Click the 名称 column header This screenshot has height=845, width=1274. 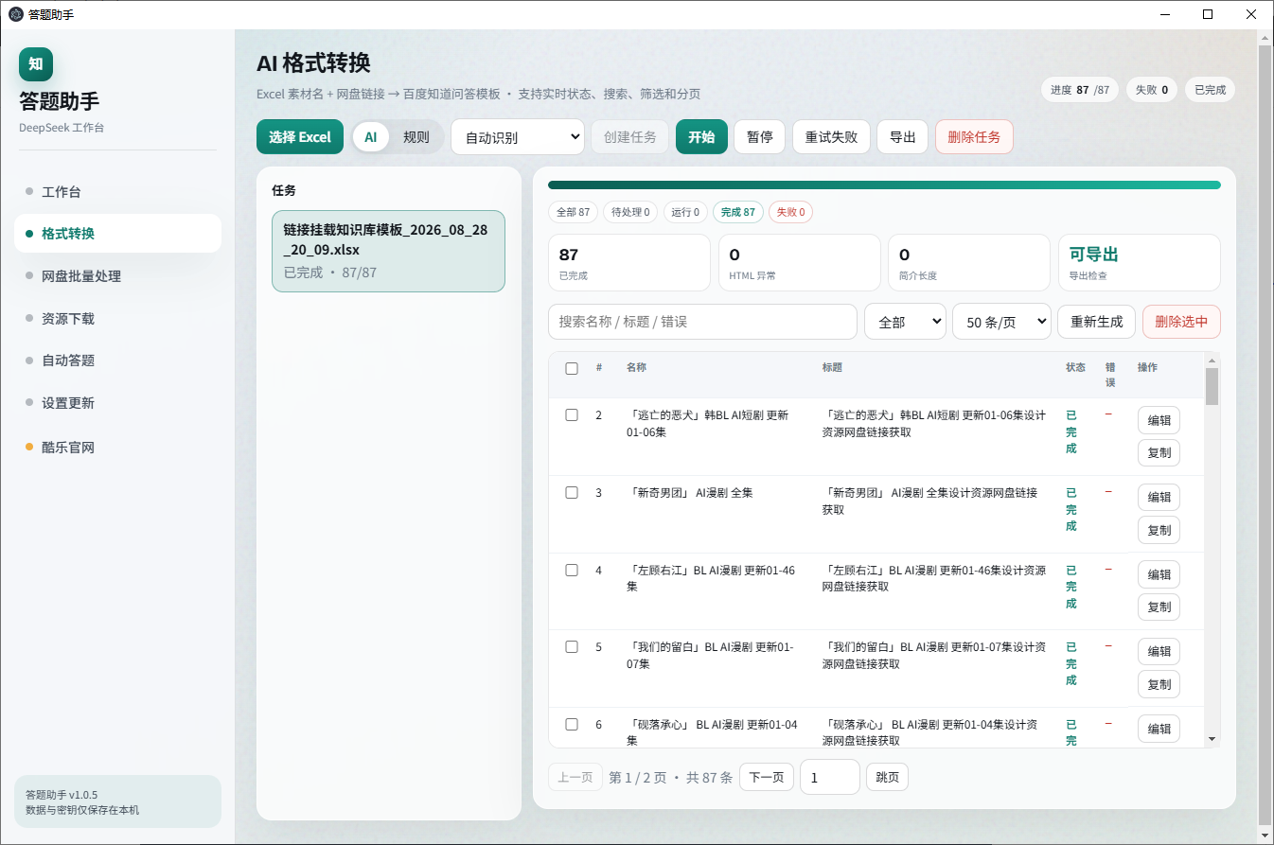(x=636, y=367)
